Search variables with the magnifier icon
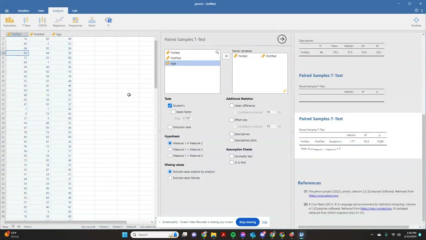Image resolution: width=426 pixels, height=240 pixels. tap(217, 52)
